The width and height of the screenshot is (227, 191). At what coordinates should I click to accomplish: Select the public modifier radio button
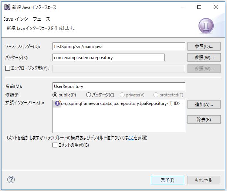click(x=55, y=95)
